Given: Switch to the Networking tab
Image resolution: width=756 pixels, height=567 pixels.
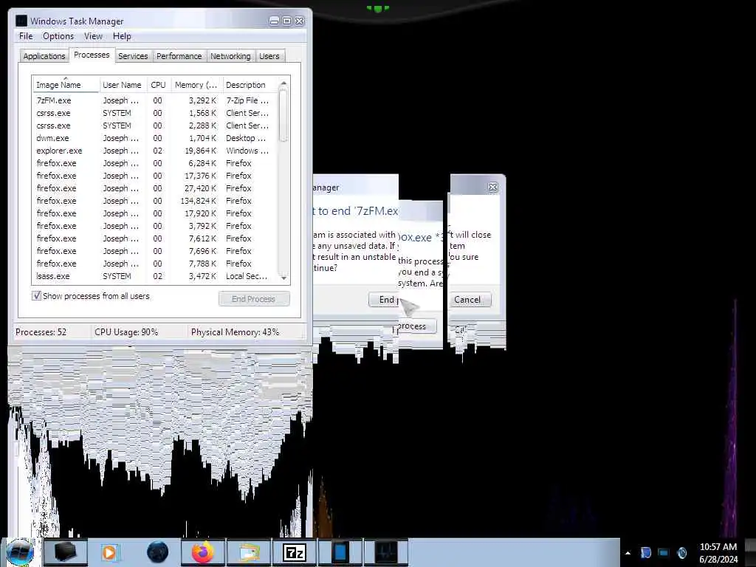Looking at the screenshot, I should point(230,56).
